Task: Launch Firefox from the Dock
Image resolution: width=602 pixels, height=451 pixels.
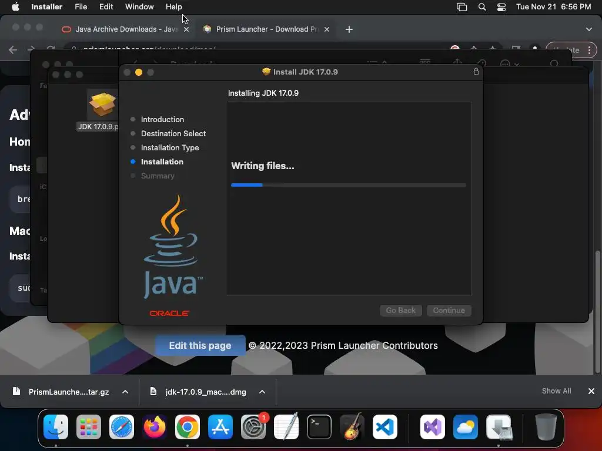Action: [x=155, y=427]
